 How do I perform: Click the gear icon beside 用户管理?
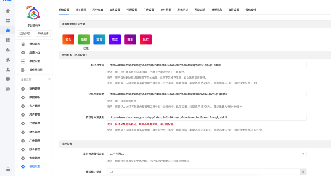23,115
